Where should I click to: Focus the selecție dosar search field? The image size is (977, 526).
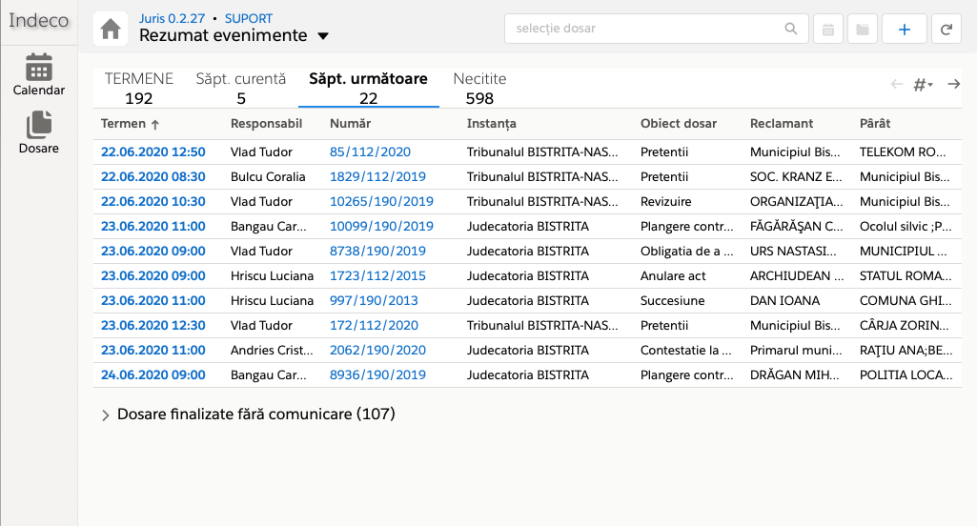tap(648, 29)
